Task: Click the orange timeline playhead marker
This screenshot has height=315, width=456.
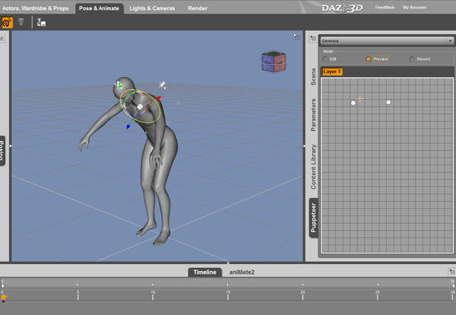Action: (4, 297)
